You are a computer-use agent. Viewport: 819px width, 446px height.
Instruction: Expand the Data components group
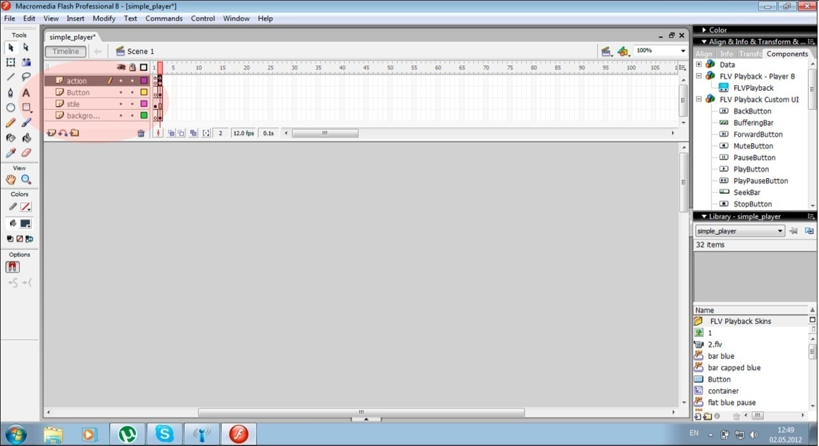pyautogui.click(x=699, y=64)
